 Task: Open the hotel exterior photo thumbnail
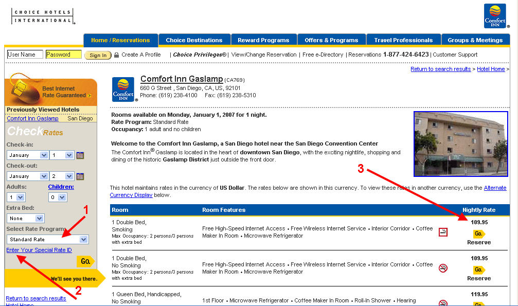click(x=461, y=144)
